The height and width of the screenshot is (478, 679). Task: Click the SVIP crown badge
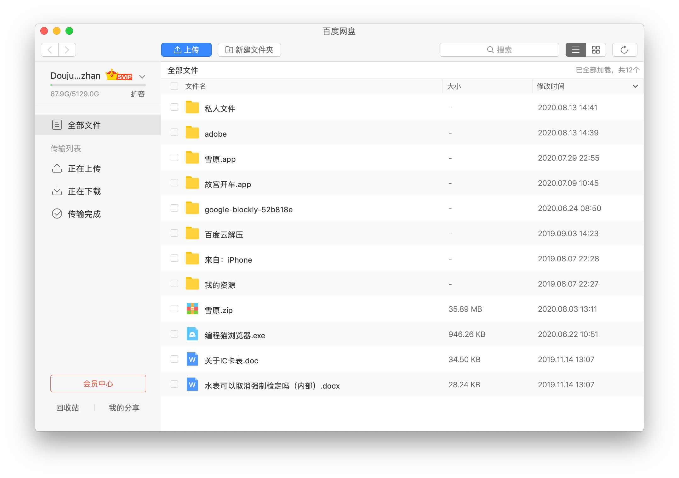[119, 75]
